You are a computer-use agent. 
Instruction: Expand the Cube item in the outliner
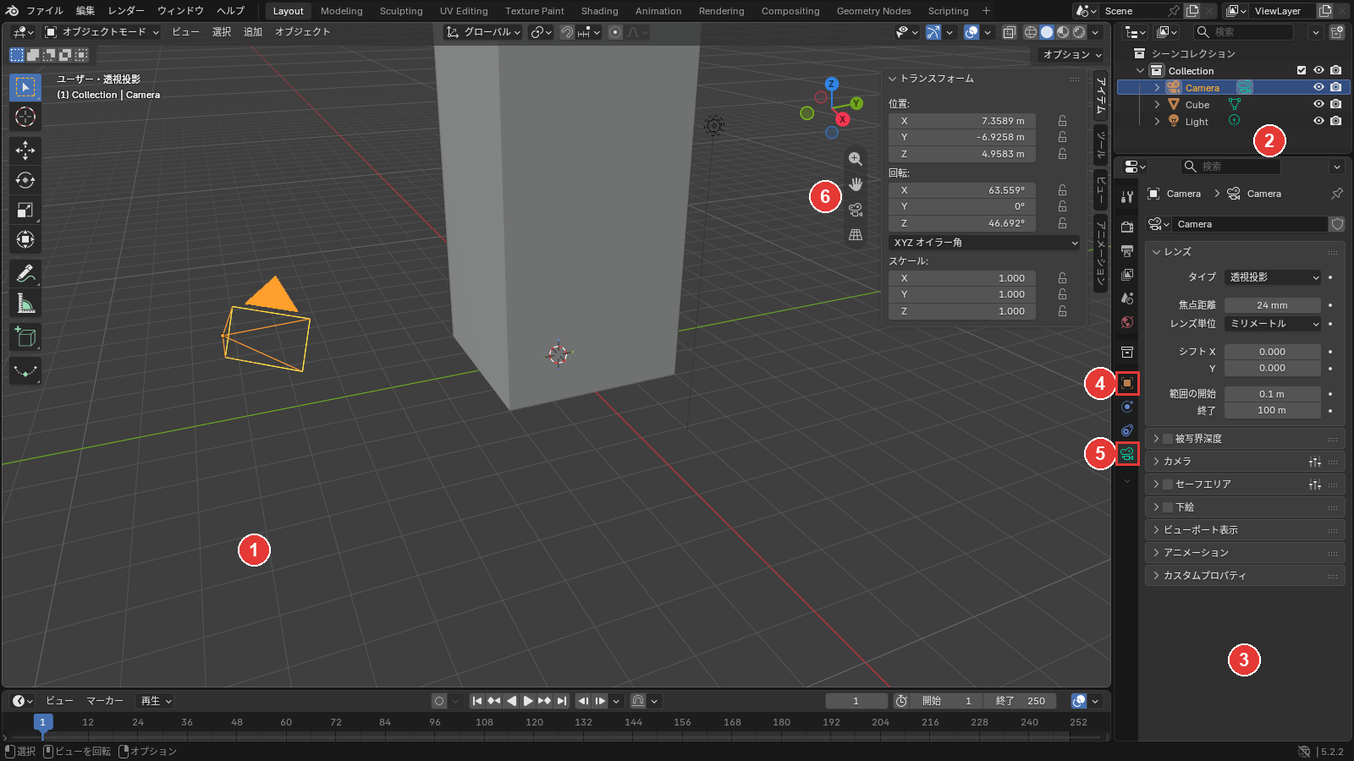pos(1157,105)
